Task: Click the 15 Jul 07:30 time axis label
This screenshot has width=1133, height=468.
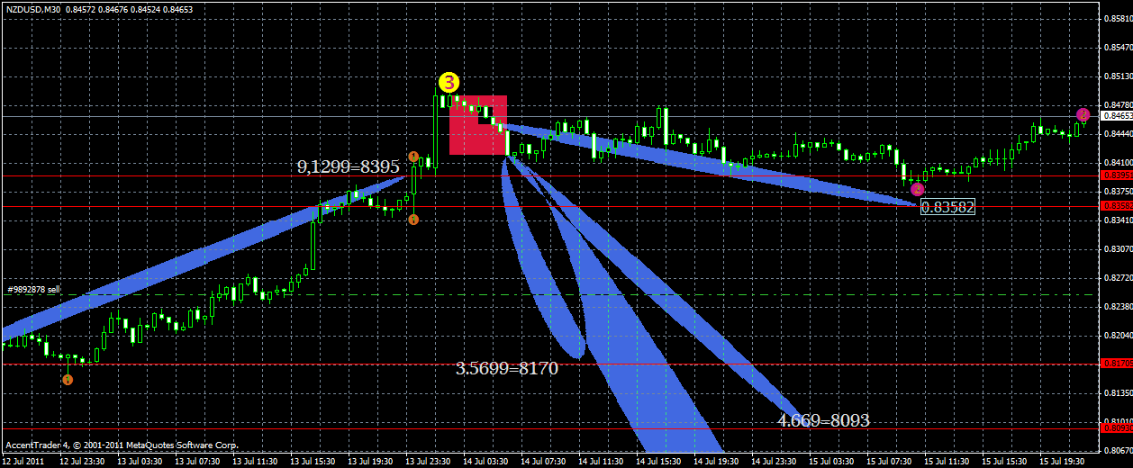Action: 891,461
